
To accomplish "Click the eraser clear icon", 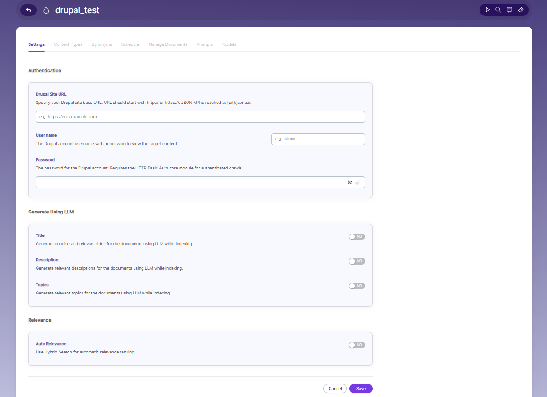I will click(521, 10).
